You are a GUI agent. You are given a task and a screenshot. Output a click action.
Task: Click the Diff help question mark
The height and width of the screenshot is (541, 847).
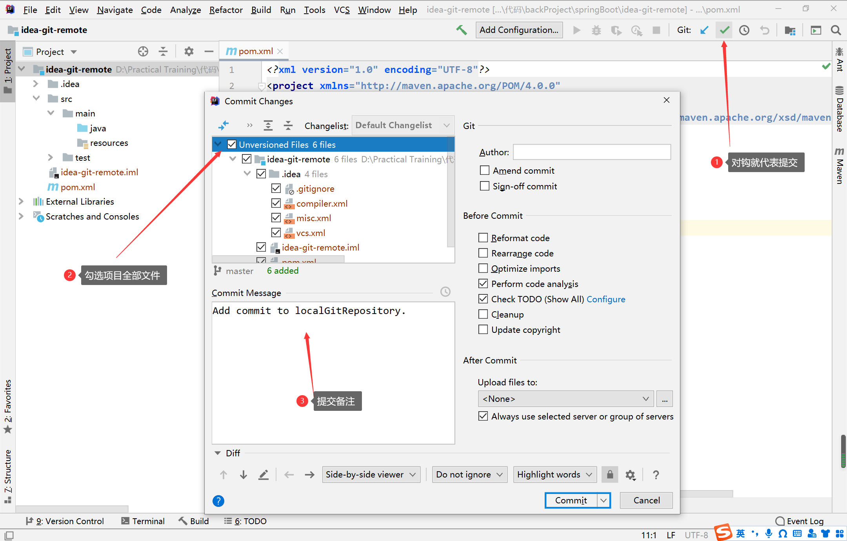(656, 475)
